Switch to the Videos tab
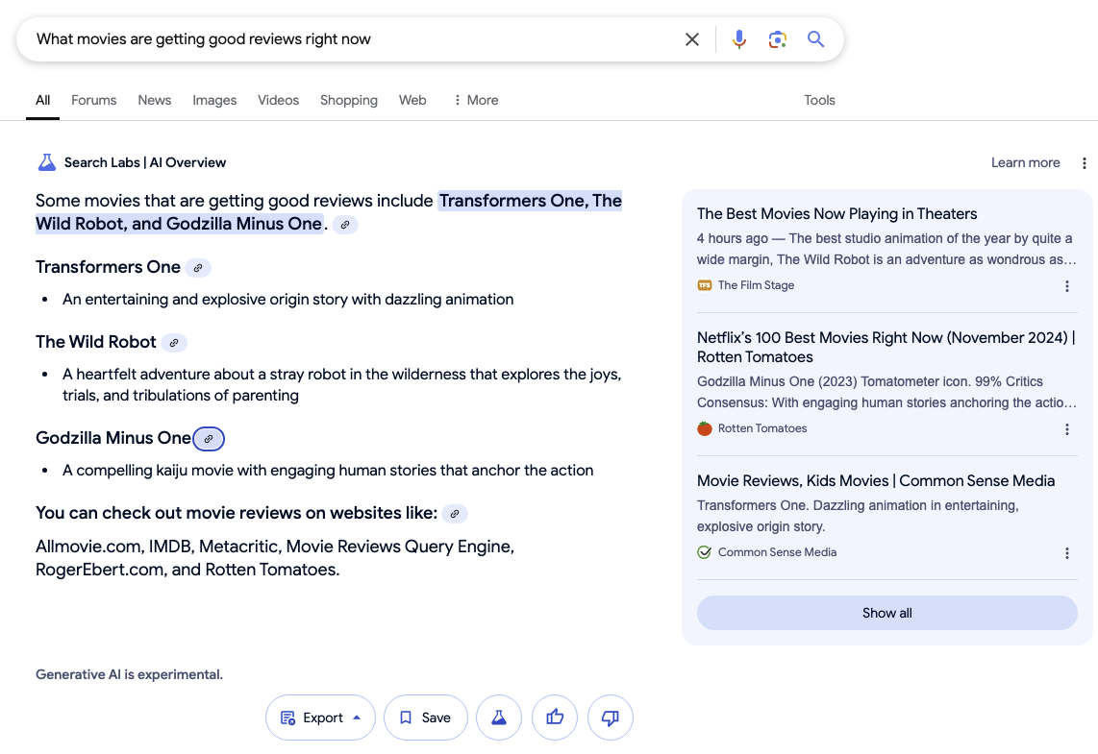The image size is (1098, 754). tap(278, 100)
